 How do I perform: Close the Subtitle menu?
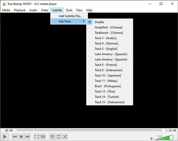[x=57, y=10]
